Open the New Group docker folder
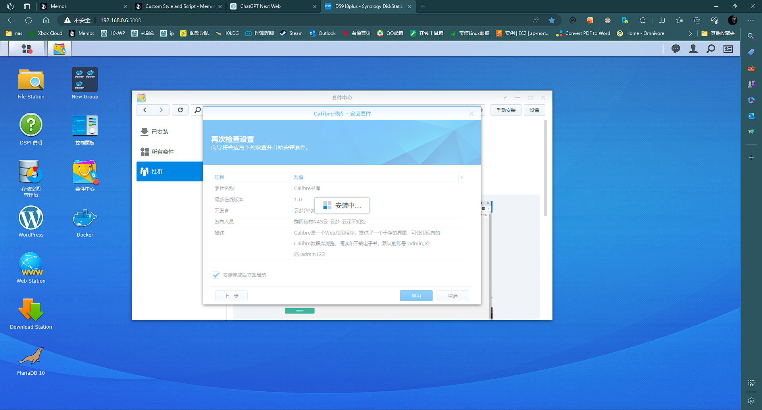This screenshot has width=762, height=410. coord(85,83)
